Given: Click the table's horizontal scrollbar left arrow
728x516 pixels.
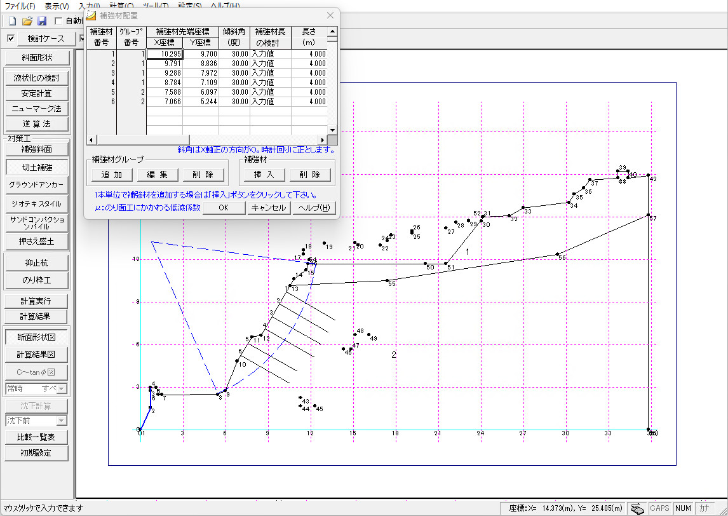Looking at the screenshot, I should pyautogui.click(x=91, y=140).
